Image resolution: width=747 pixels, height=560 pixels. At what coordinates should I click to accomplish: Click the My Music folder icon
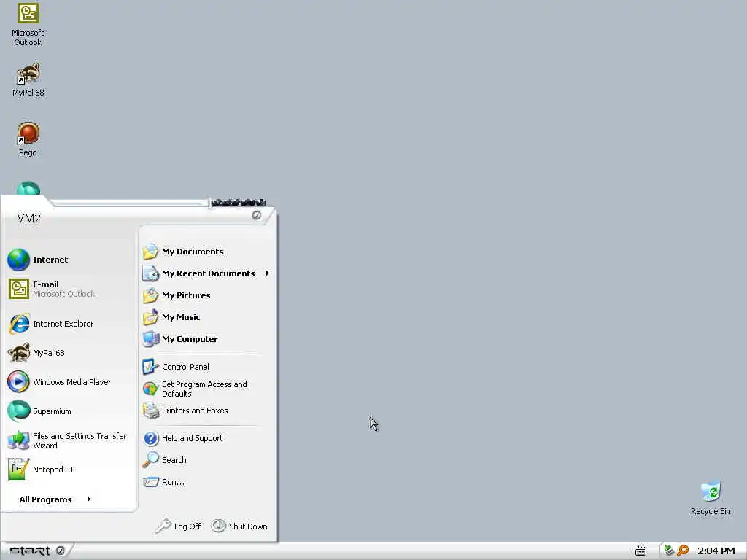(150, 317)
